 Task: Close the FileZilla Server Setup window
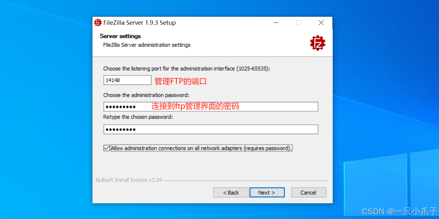click(321, 23)
